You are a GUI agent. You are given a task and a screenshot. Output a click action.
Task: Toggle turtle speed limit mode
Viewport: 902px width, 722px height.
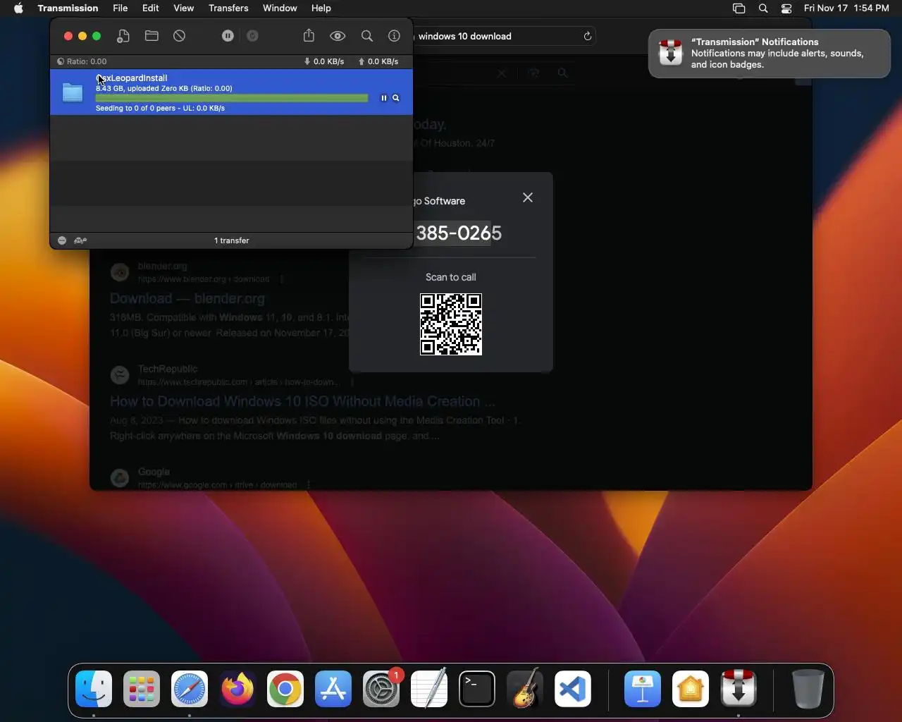[x=80, y=240]
